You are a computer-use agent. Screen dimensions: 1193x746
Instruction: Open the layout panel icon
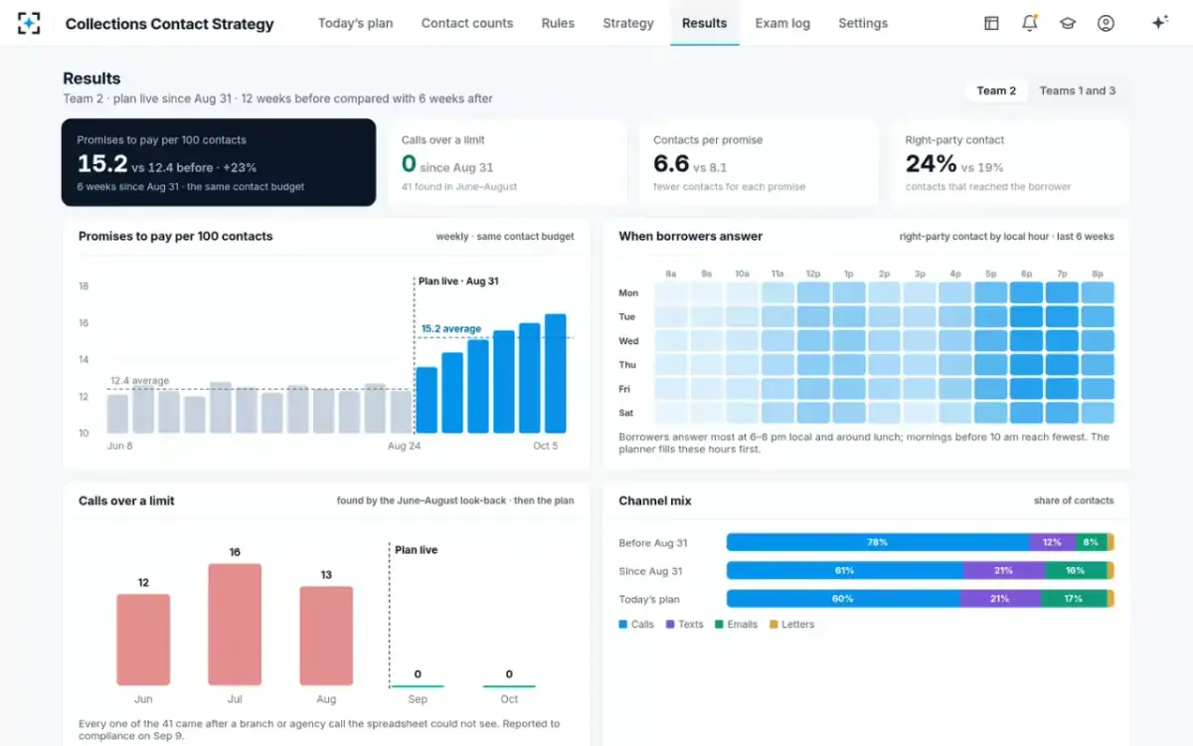point(991,23)
